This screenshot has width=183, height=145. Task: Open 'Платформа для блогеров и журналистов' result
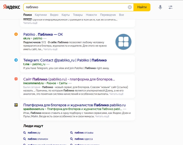(x=74, y=105)
